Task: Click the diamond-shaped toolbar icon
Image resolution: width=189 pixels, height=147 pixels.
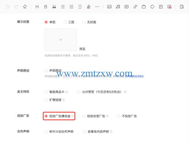Action: click(152, 6)
